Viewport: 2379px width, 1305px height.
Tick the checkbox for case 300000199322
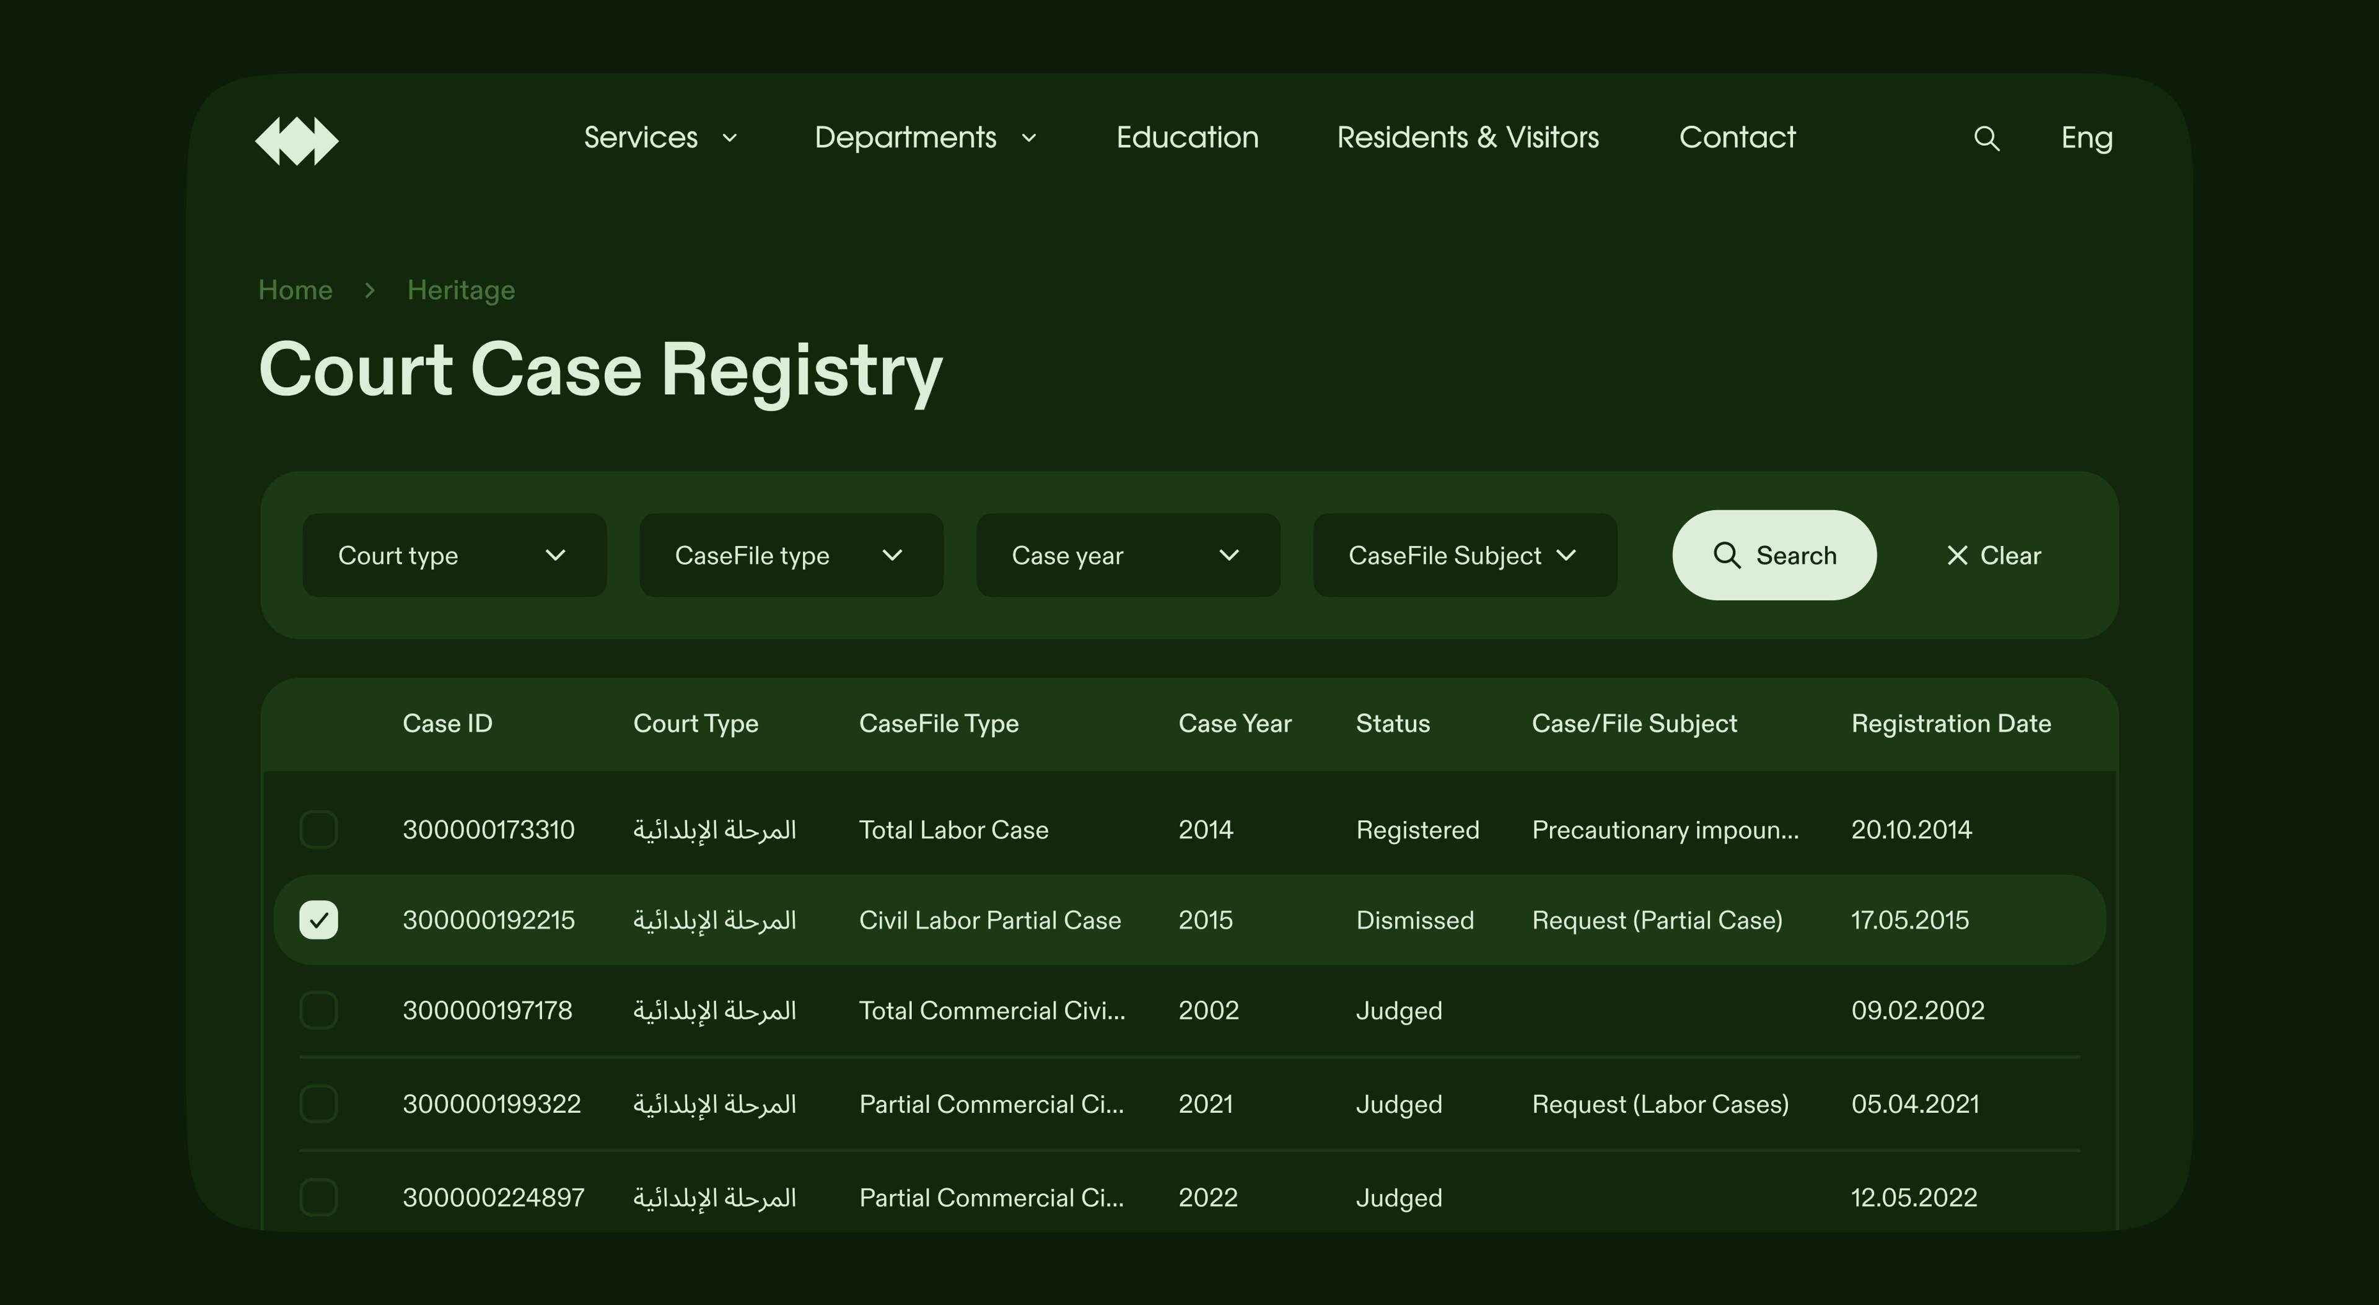(x=318, y=1104)
